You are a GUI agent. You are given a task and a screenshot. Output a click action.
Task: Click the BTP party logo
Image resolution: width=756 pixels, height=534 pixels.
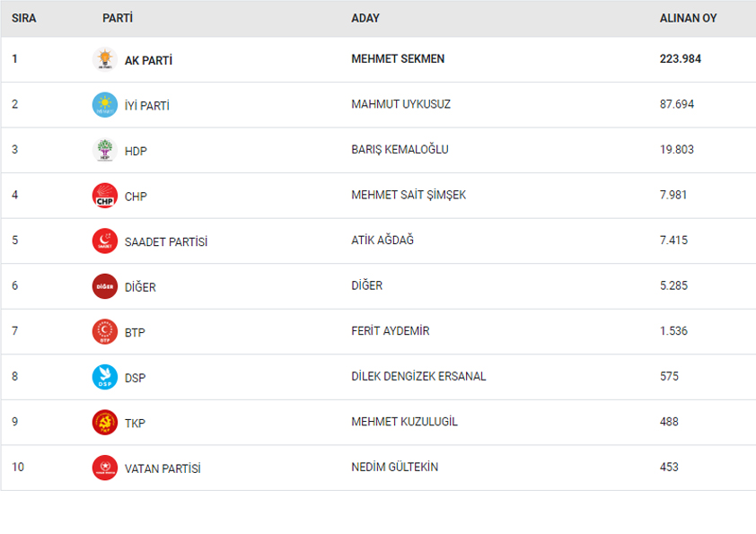point(105,331)
